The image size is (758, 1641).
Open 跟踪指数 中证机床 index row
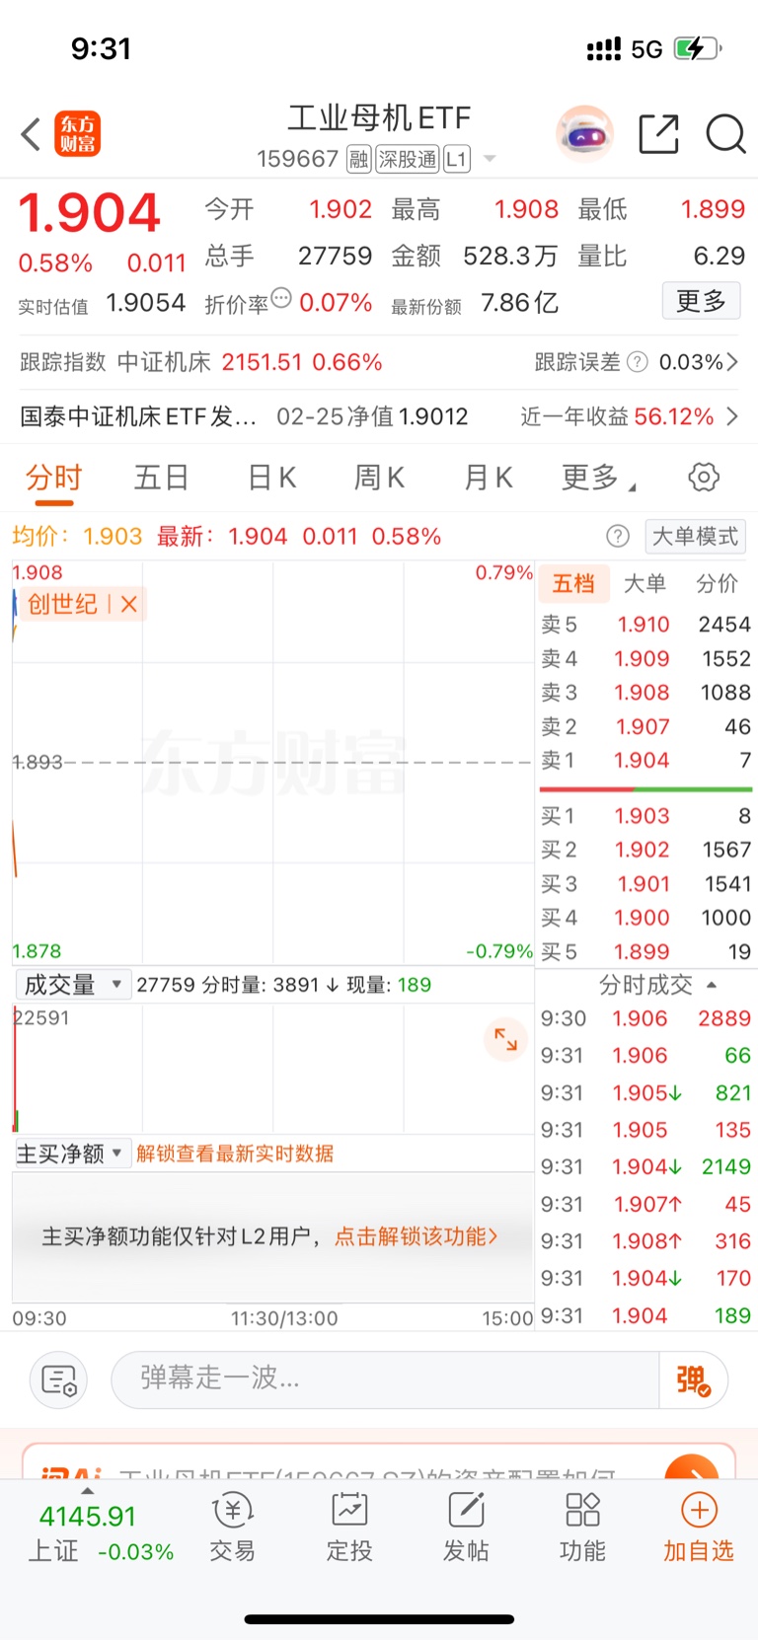201,362
